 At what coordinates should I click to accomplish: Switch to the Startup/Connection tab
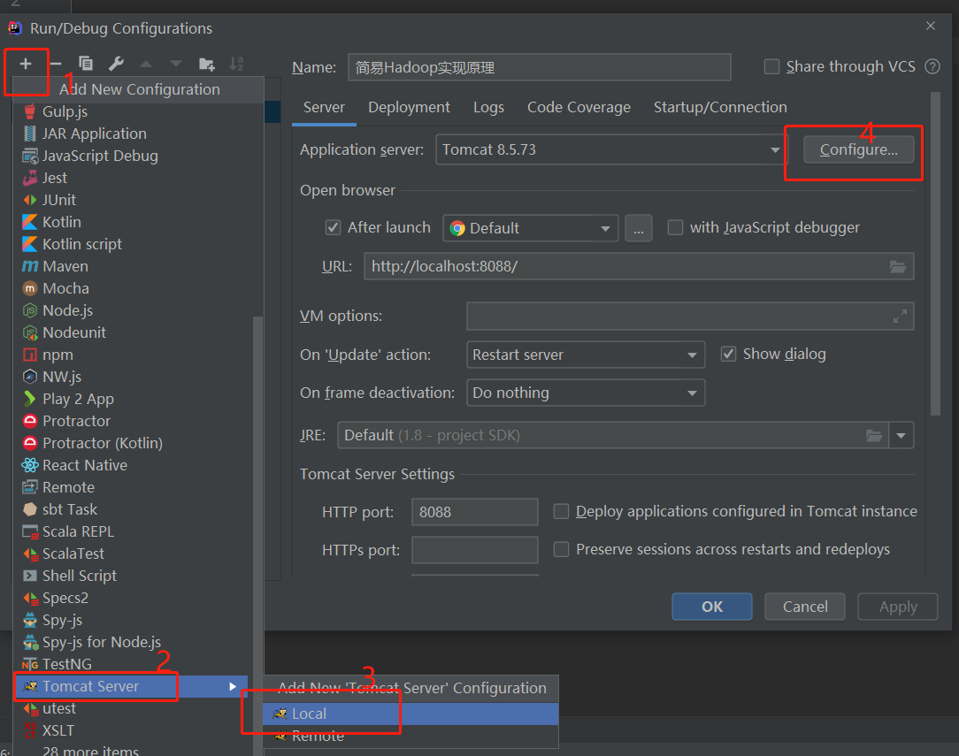(720, 108)
